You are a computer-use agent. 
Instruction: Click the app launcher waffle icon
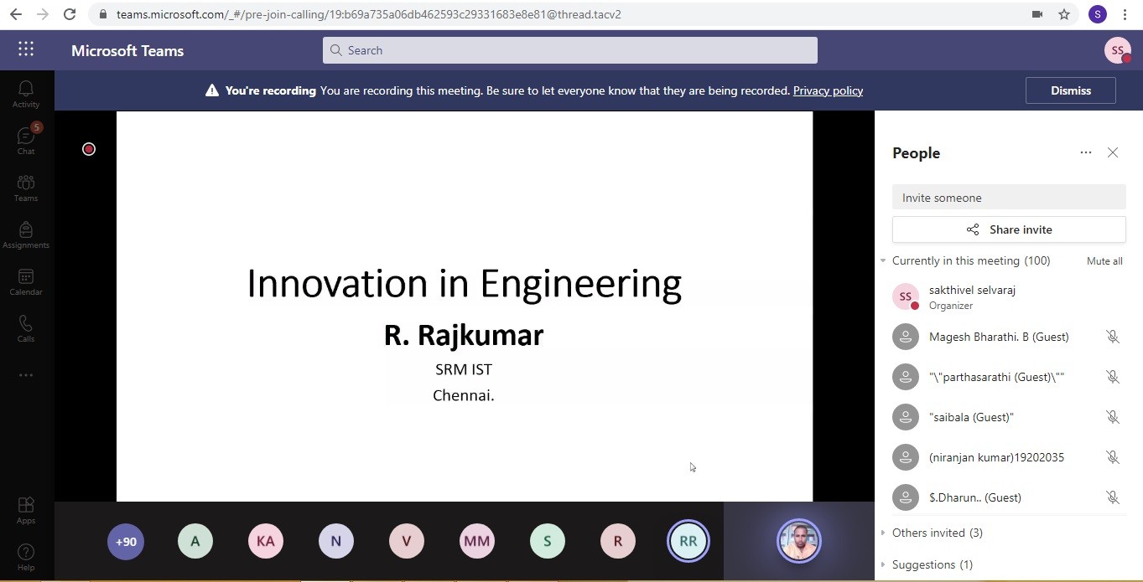[x=26, y=49]
